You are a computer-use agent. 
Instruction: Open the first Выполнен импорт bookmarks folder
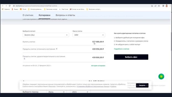[x=51, y=9]
